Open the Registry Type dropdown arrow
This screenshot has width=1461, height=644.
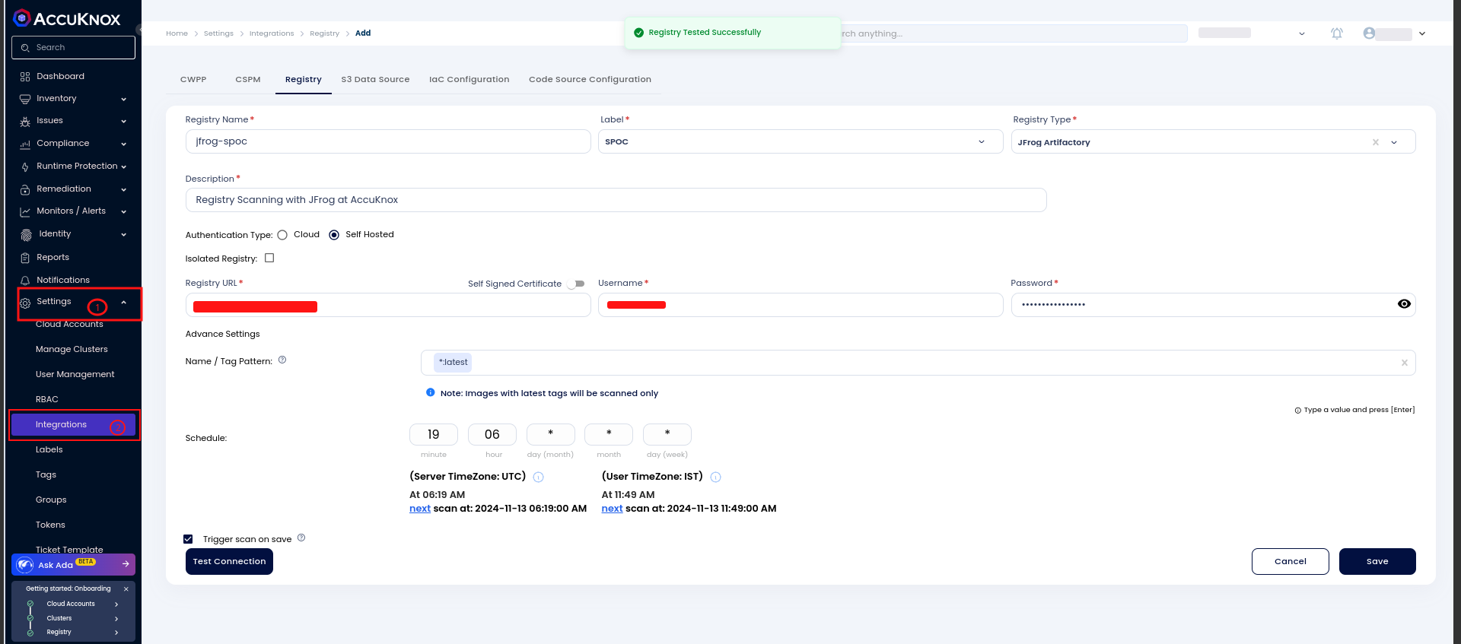coord(1394,142)
